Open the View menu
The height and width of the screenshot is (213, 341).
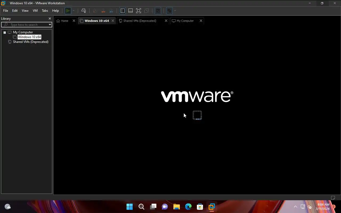(25, 11)
